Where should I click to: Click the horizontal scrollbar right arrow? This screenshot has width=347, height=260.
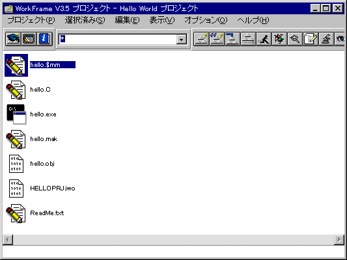[x=339, y=240]
